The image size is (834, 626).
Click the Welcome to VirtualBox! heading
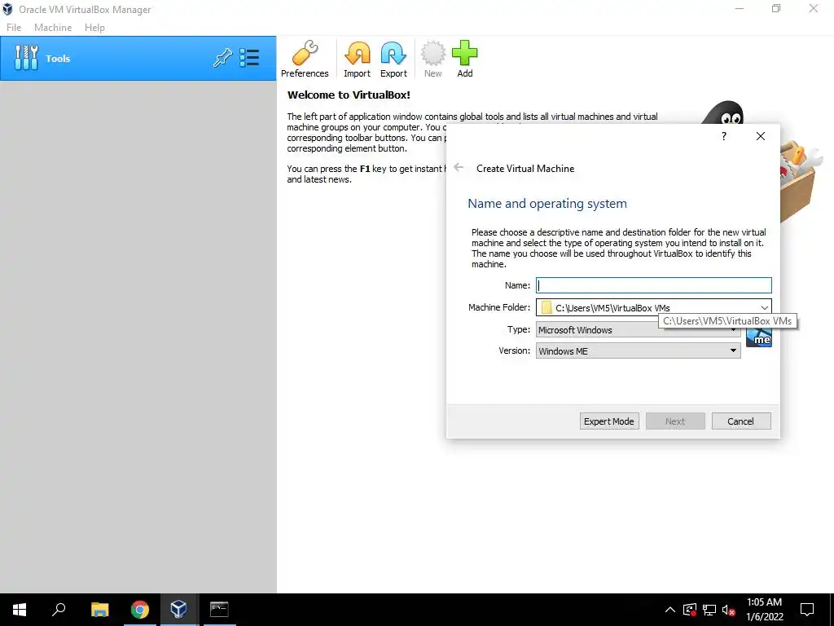click(x=349, y=95)
